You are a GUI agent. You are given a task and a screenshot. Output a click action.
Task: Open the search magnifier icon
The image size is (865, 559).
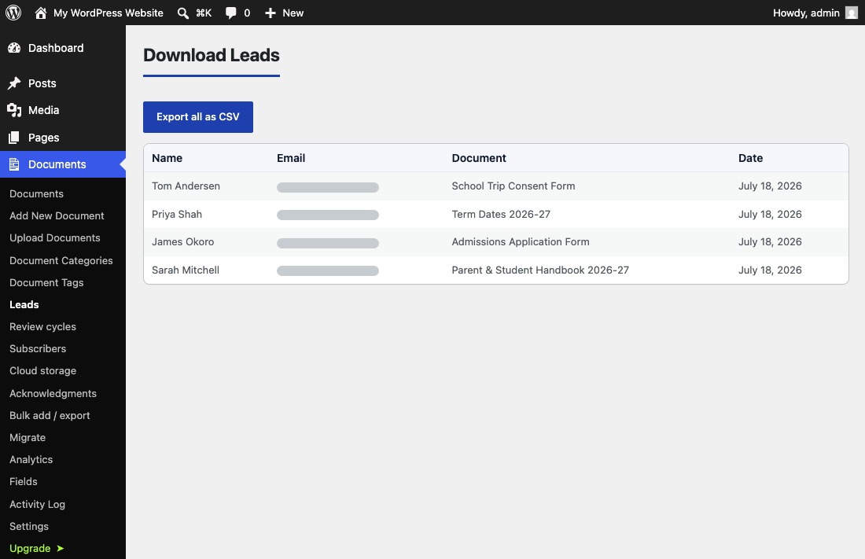pyautogui.click(x=182, y=13)
